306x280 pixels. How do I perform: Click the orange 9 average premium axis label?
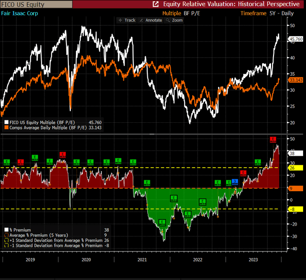point(295,188)
